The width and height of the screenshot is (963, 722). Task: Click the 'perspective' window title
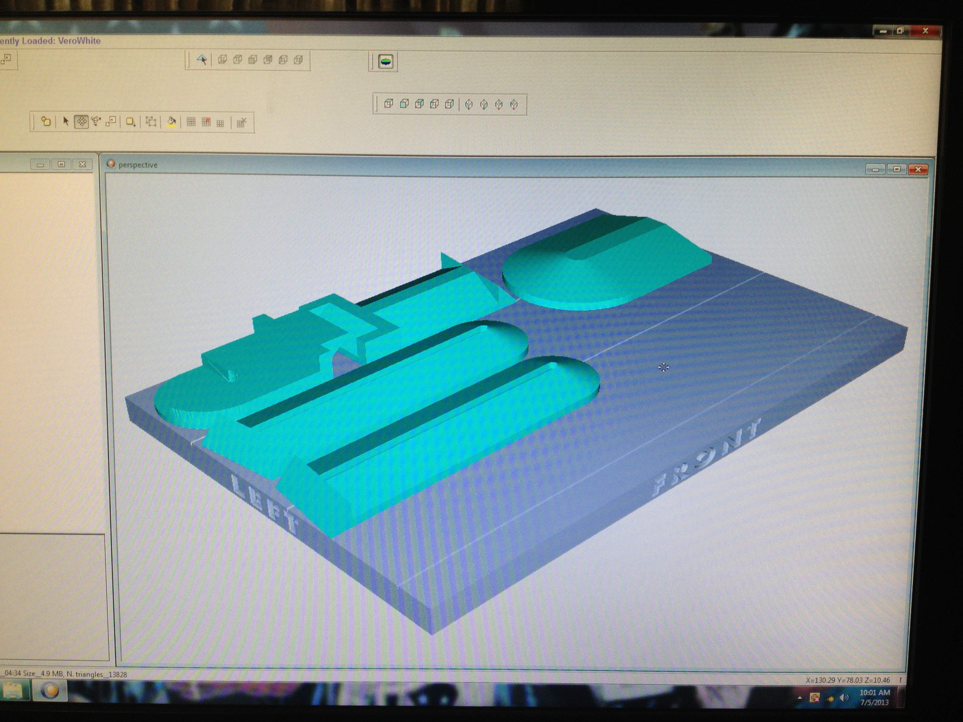click(x=138, y=165)
